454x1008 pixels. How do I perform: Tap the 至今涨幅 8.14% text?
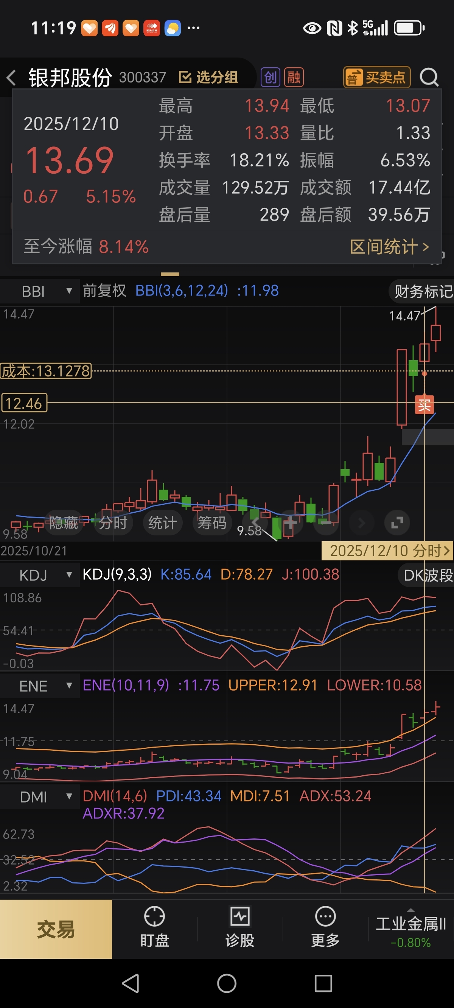coord(86,247)
